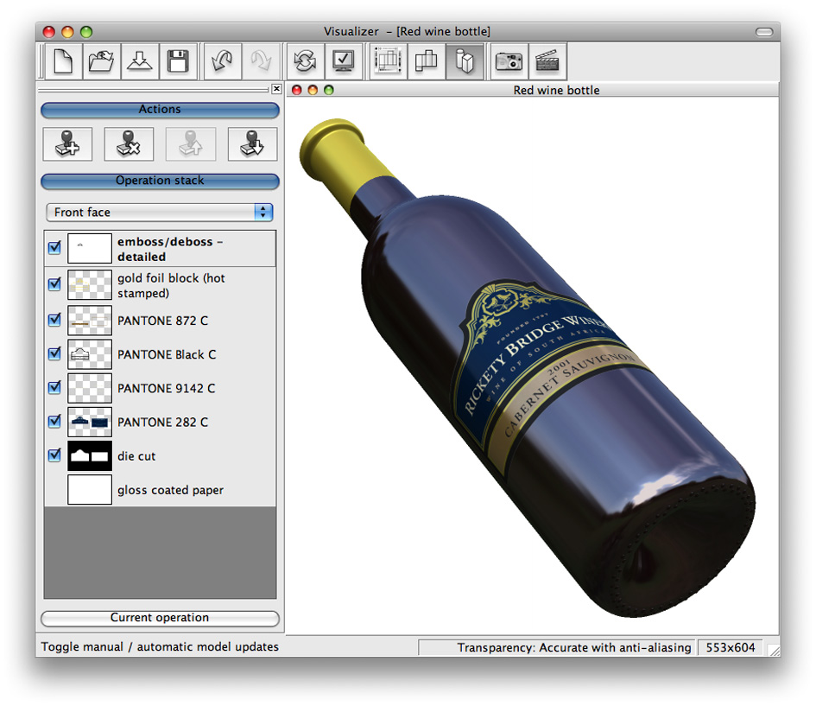Click the delete operation stamp icon
The image size is (816, 706).
point(129,144)
